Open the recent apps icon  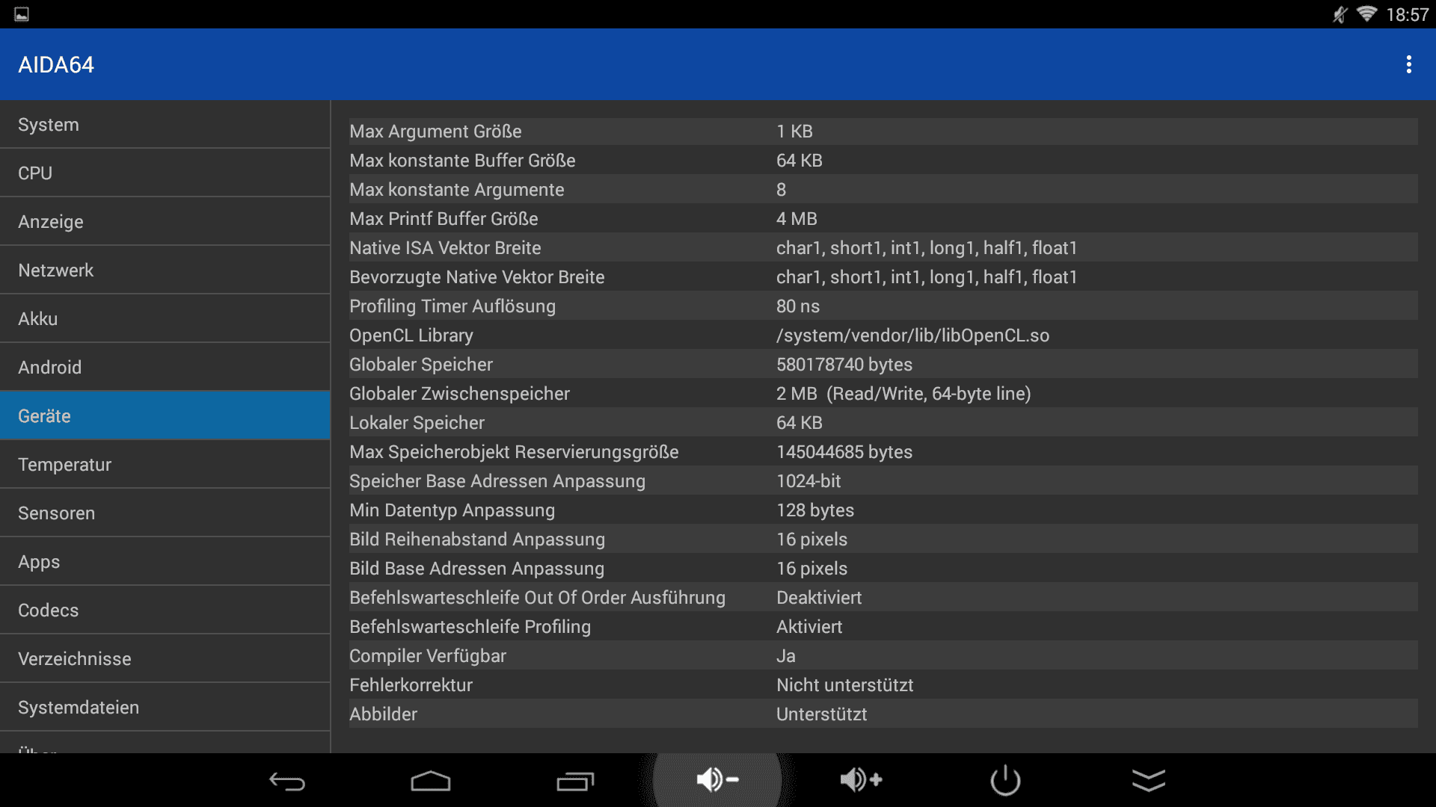(574, 781)
